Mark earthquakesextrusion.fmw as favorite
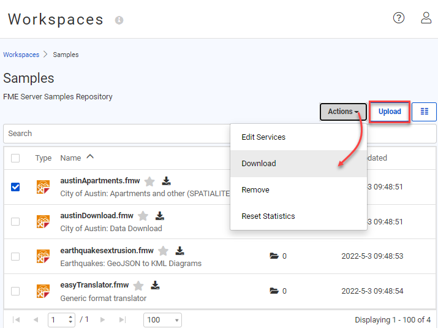The image size is (438, 328). (x=163, y=251)
